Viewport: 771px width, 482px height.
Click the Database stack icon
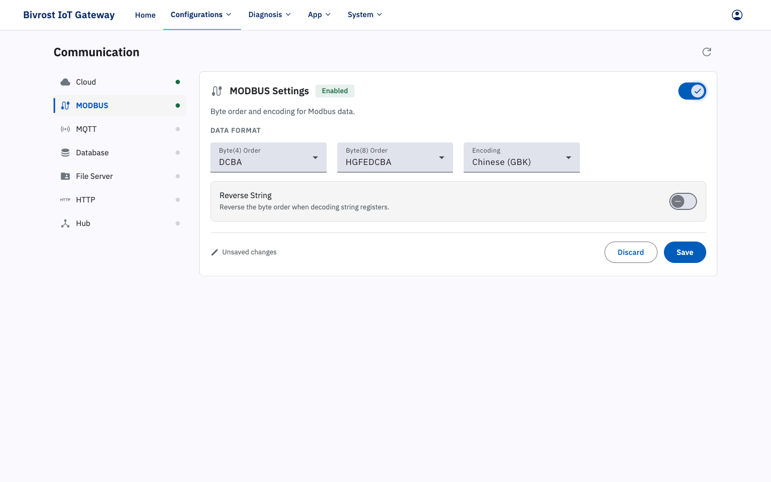tap(65, 153)
